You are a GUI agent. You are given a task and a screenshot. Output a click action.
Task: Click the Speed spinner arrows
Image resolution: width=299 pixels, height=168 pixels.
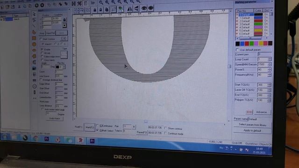pyautogui.click(x=270, y=64)
